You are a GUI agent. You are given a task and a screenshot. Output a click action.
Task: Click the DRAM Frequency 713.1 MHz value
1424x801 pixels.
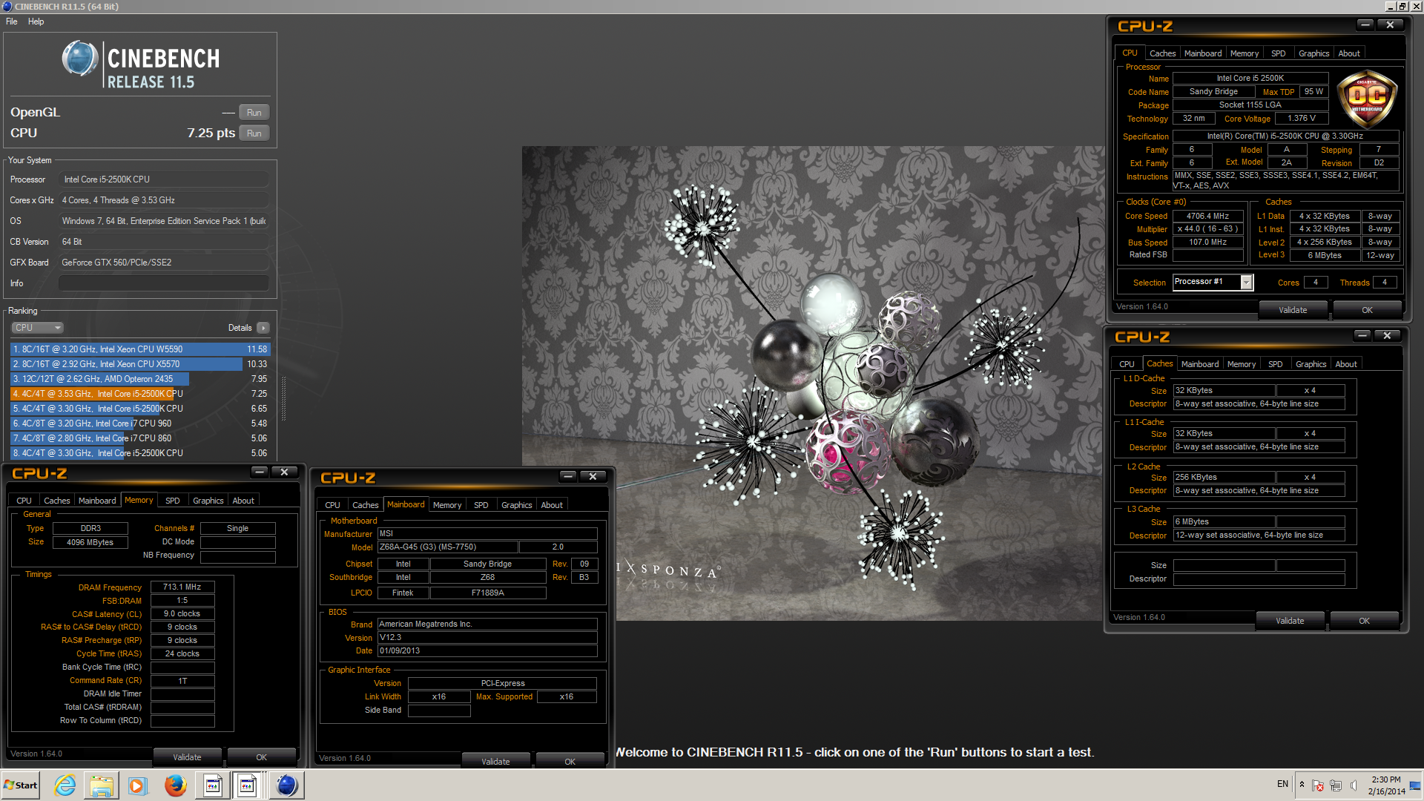[182, 587]
